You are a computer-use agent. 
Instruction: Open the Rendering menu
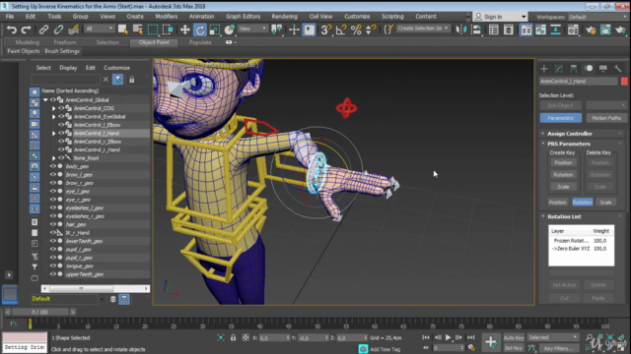pyautogui.click(x=285, y=17)
